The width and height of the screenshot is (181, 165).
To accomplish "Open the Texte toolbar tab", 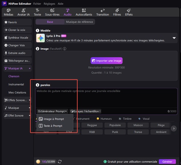I will click(37, 12).
